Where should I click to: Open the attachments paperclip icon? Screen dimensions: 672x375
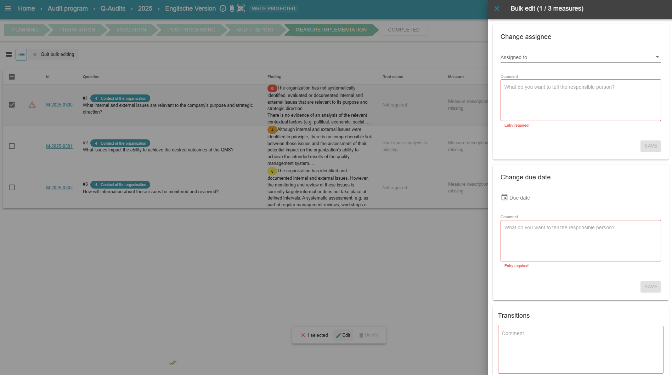point(232,8)
